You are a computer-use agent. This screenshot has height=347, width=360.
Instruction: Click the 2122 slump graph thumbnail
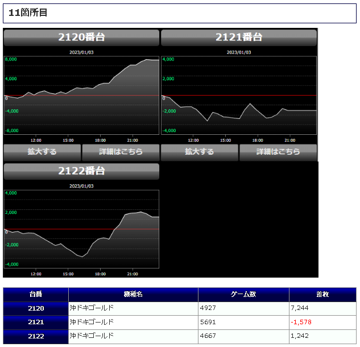81,229
